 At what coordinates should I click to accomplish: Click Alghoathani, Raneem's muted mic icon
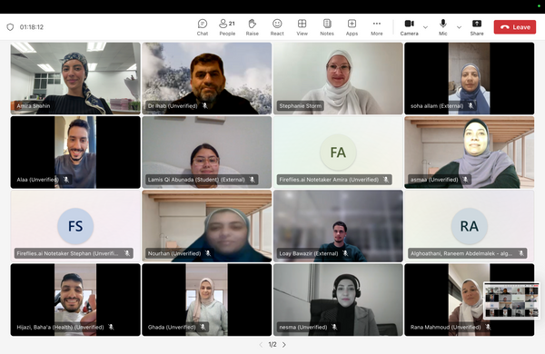point(521,253)
